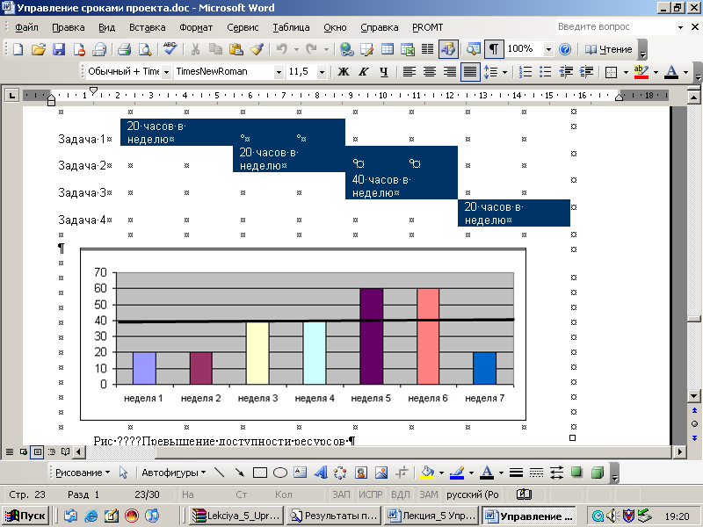Align text to the right
703x527 pixels.
450,72
